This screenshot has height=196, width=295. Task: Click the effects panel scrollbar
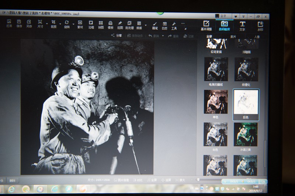coord(265,154)
